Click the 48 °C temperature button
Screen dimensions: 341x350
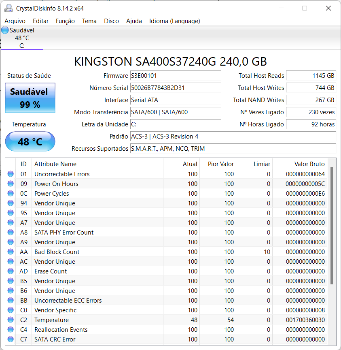click(30, 141)
